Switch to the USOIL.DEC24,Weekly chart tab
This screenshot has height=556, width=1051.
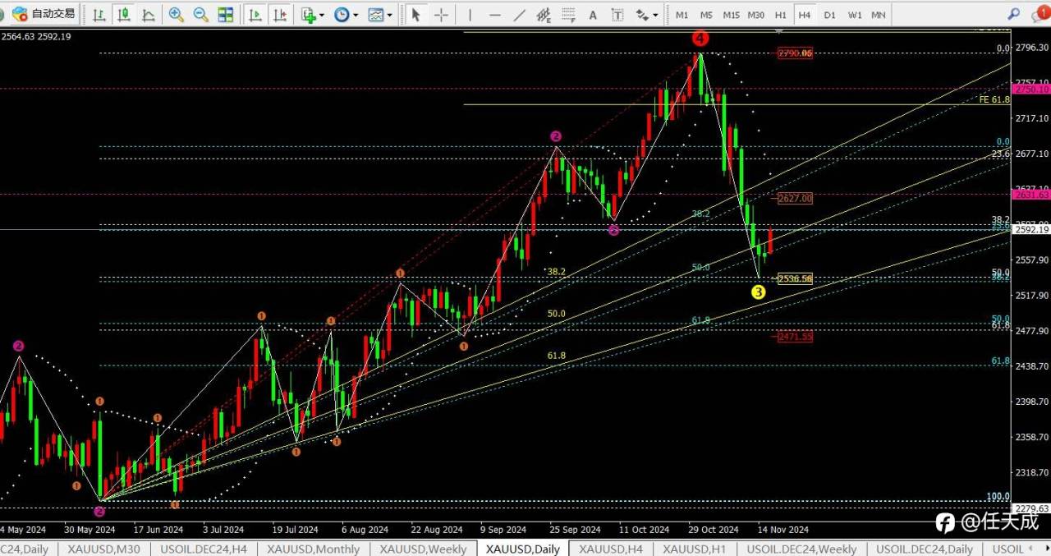click(x=801, y=549)
